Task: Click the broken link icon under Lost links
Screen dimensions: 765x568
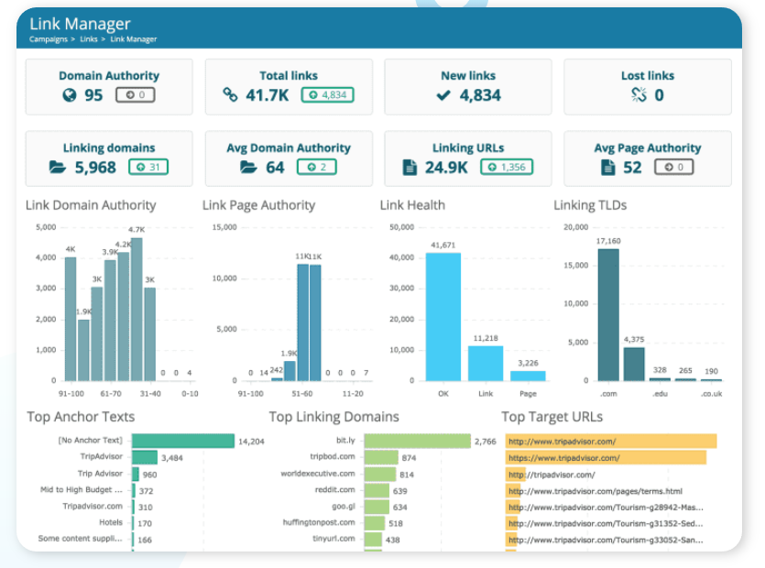Action: click(x=639, y=94)
